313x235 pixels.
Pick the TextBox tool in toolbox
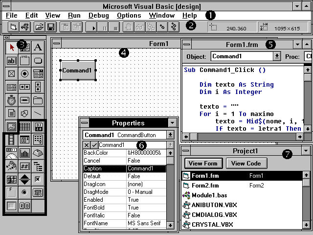[12, 61]
